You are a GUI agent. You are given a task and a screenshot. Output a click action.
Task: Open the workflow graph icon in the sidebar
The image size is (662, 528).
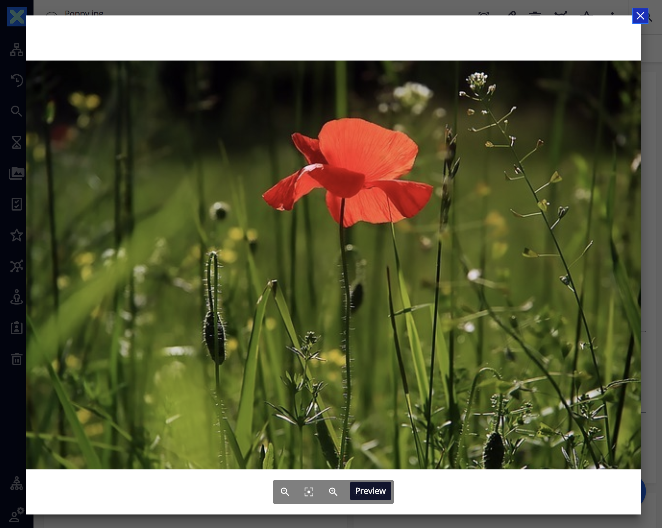[x=17, y=266]
